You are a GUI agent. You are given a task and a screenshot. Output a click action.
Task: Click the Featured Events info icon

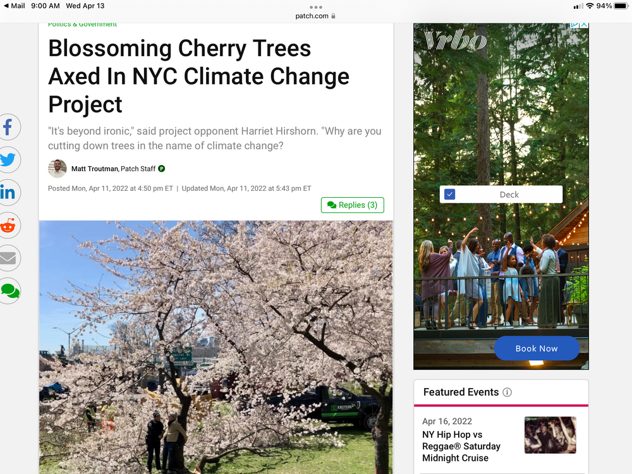507,392
